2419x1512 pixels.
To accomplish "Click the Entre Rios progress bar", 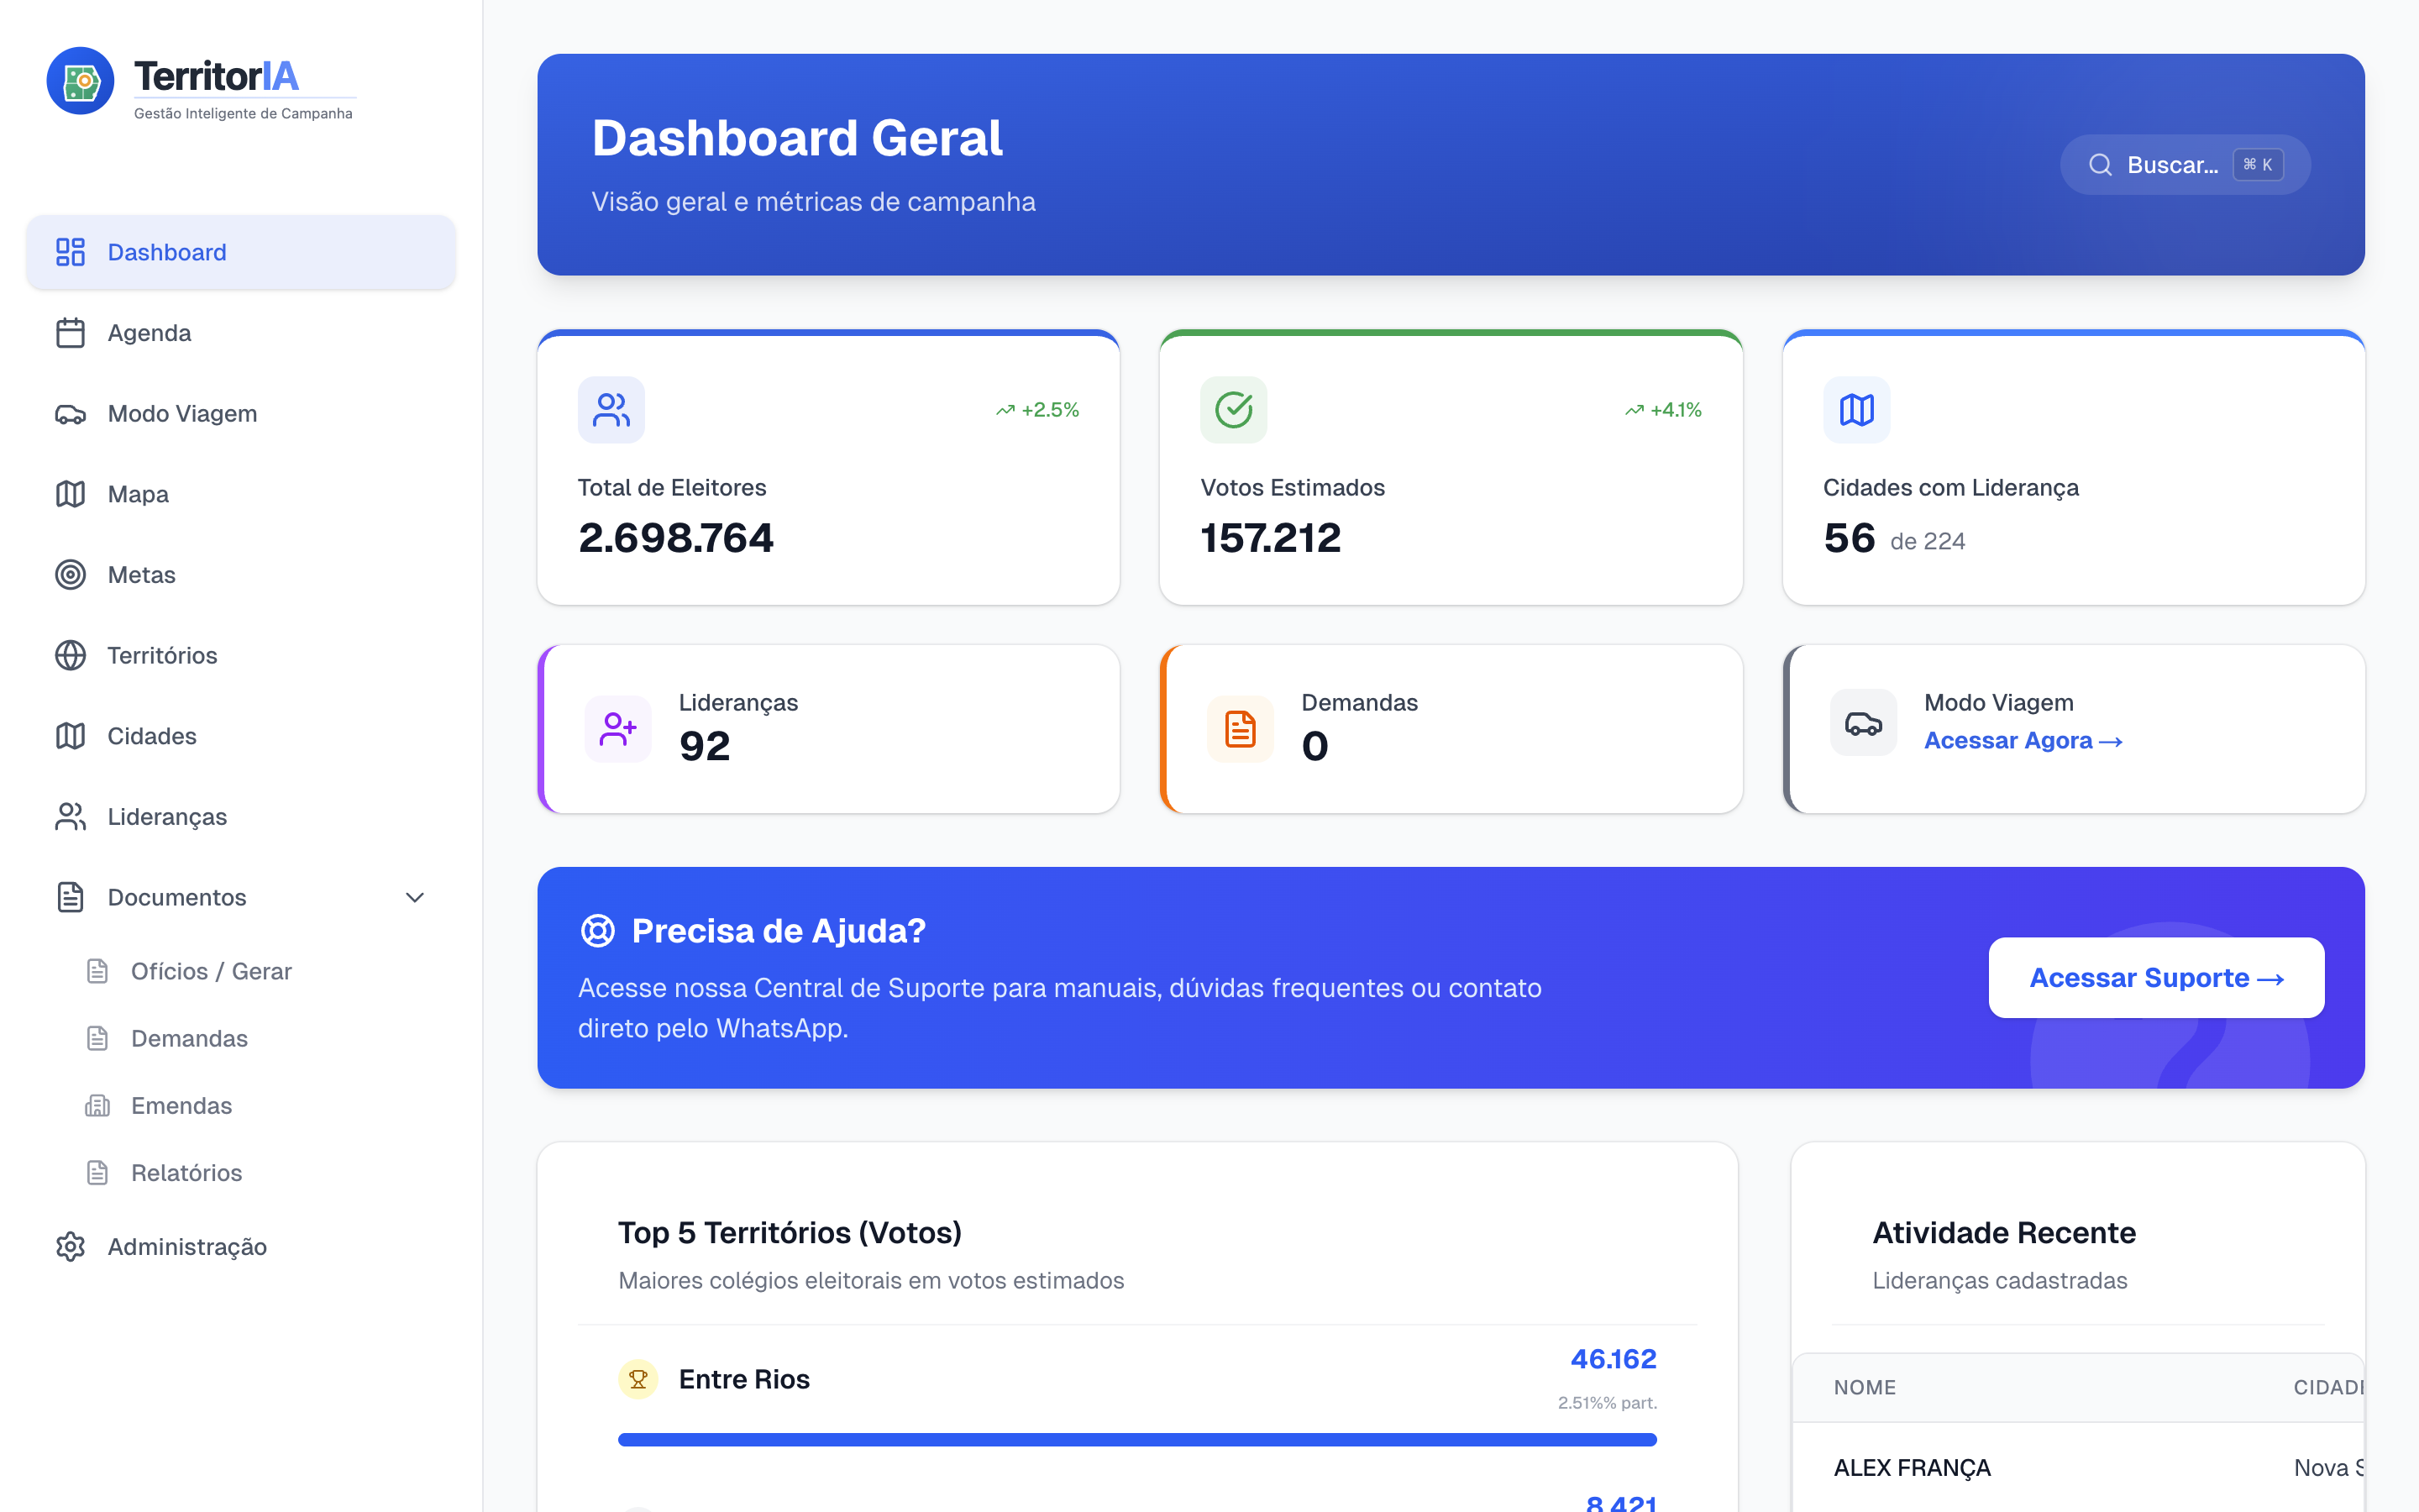I will point(1136,1439).
